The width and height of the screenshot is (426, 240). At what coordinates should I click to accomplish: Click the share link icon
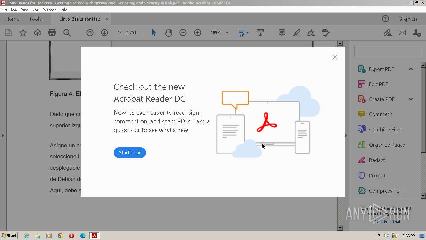pyautogui.click(x=387, y=33)
